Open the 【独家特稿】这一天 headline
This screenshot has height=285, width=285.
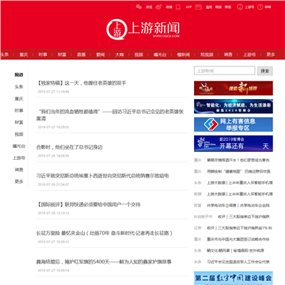[x=82, y=83]
